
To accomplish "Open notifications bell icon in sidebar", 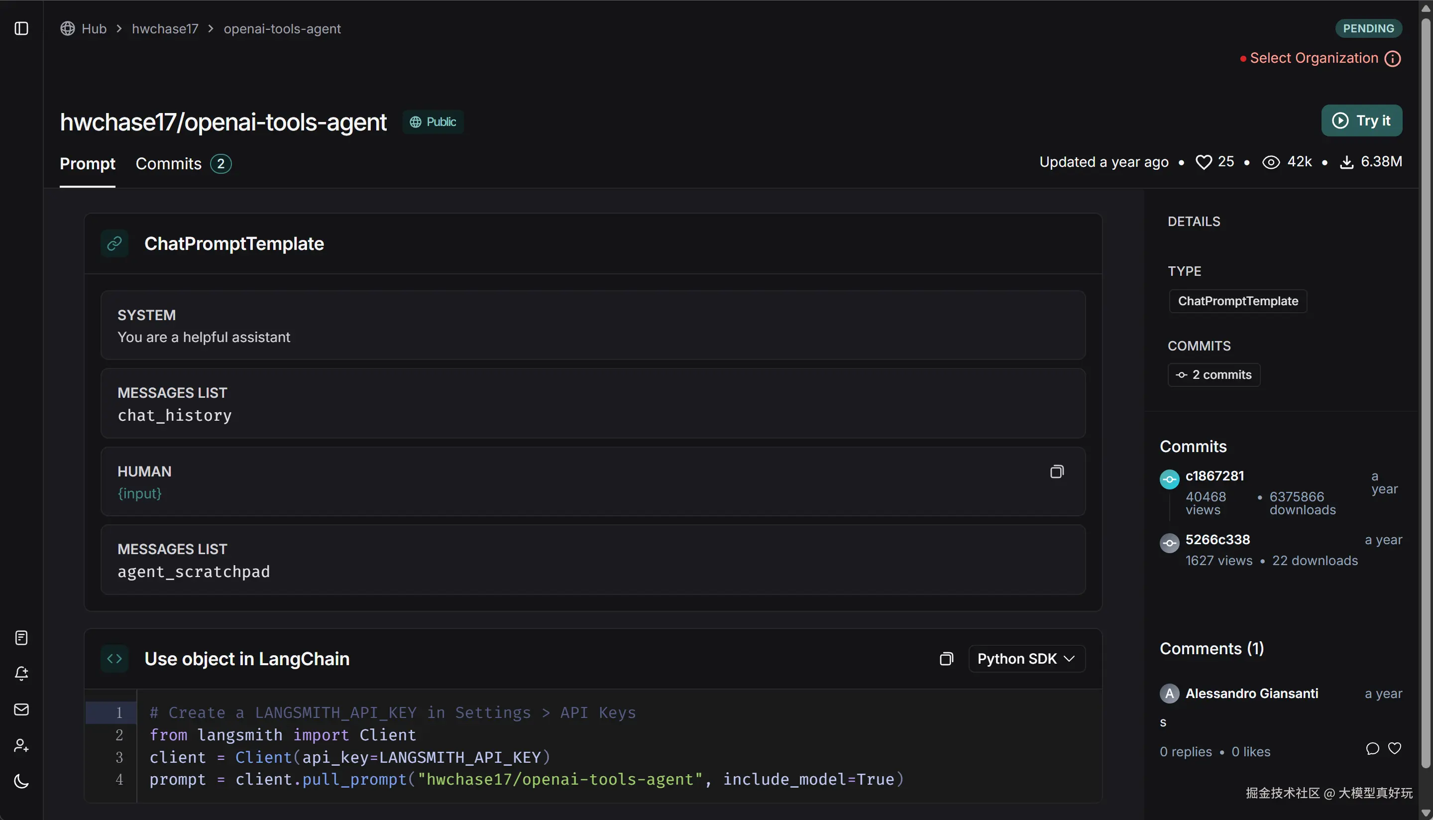I will point(21,674).
